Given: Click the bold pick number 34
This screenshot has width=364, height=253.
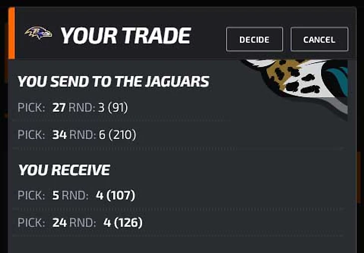Looking at the screenshot, I should tap(59, 135).
